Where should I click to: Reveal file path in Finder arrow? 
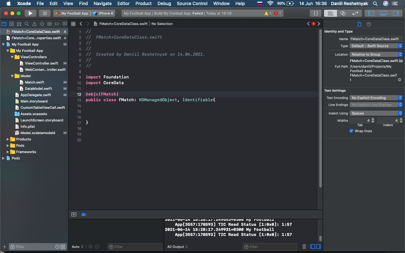pyautogui.click(x=400, y=80)
